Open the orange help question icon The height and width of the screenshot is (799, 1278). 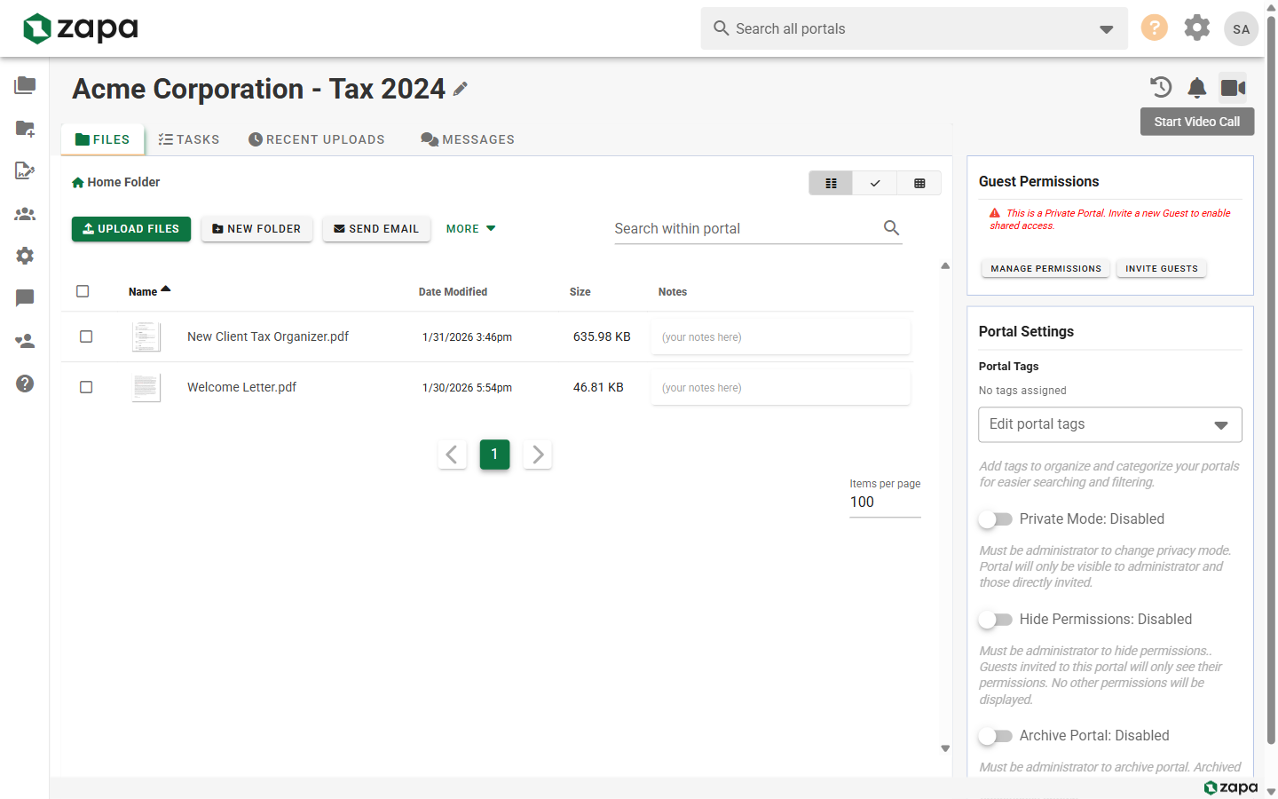[x=1154, y=28]
